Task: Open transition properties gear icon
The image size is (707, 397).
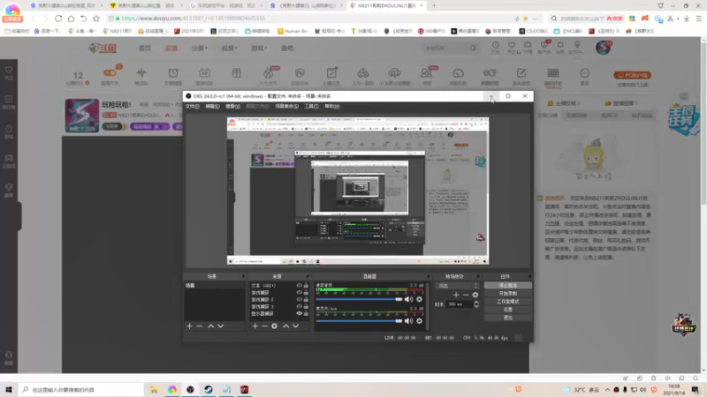Action: 475,295
